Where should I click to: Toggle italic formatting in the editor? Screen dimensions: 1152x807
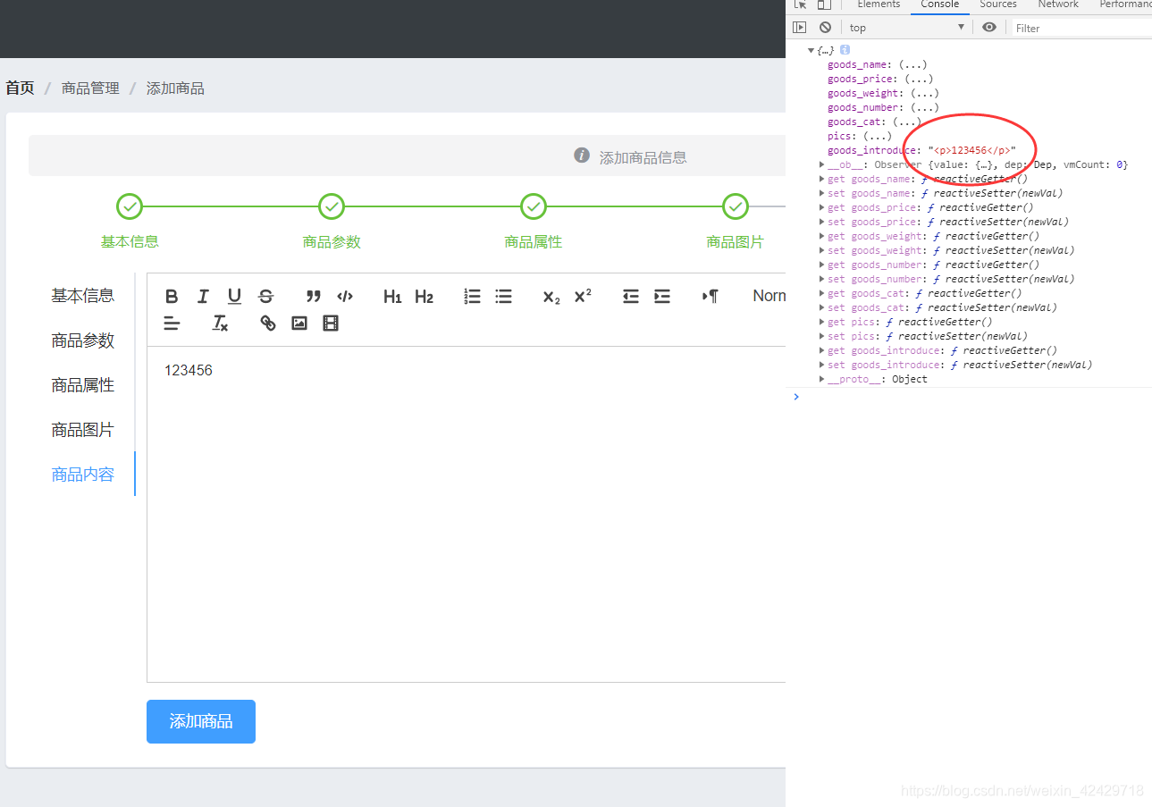click(x=203, y=297)
